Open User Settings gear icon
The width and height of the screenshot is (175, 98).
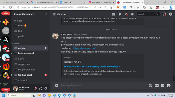[x=46, y=88]
